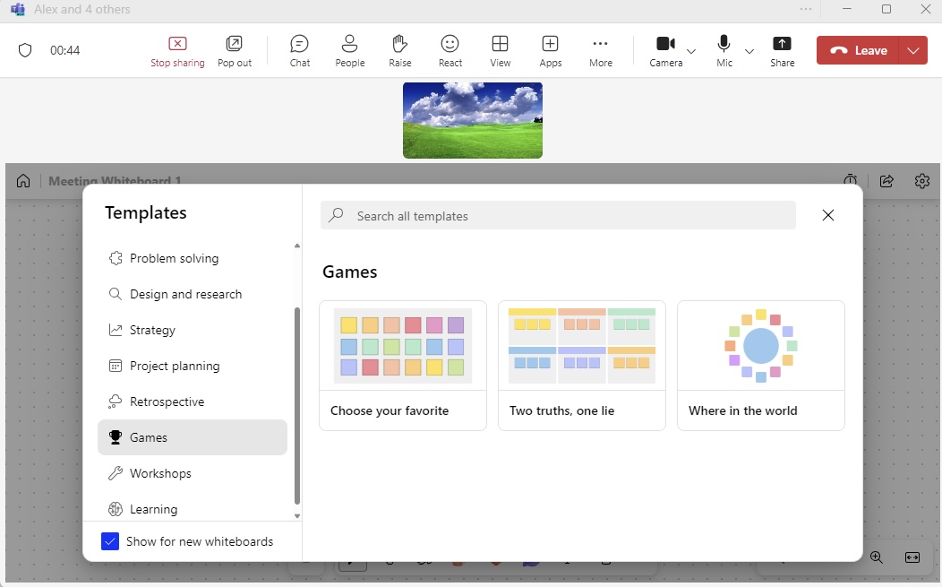The width and height of the screenshot is (942, 587).
Task: Click the Teams app icon in title bar
Action: click(18, 9)
